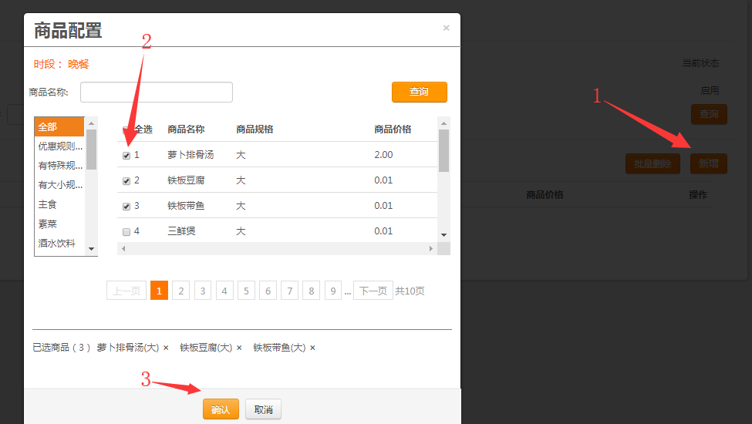Screen dimensions: 752x424
Task: Click 查询 button in background page
Action: (709, 114)
